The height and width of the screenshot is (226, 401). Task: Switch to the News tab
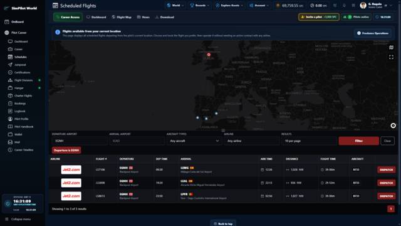[143, 17]
